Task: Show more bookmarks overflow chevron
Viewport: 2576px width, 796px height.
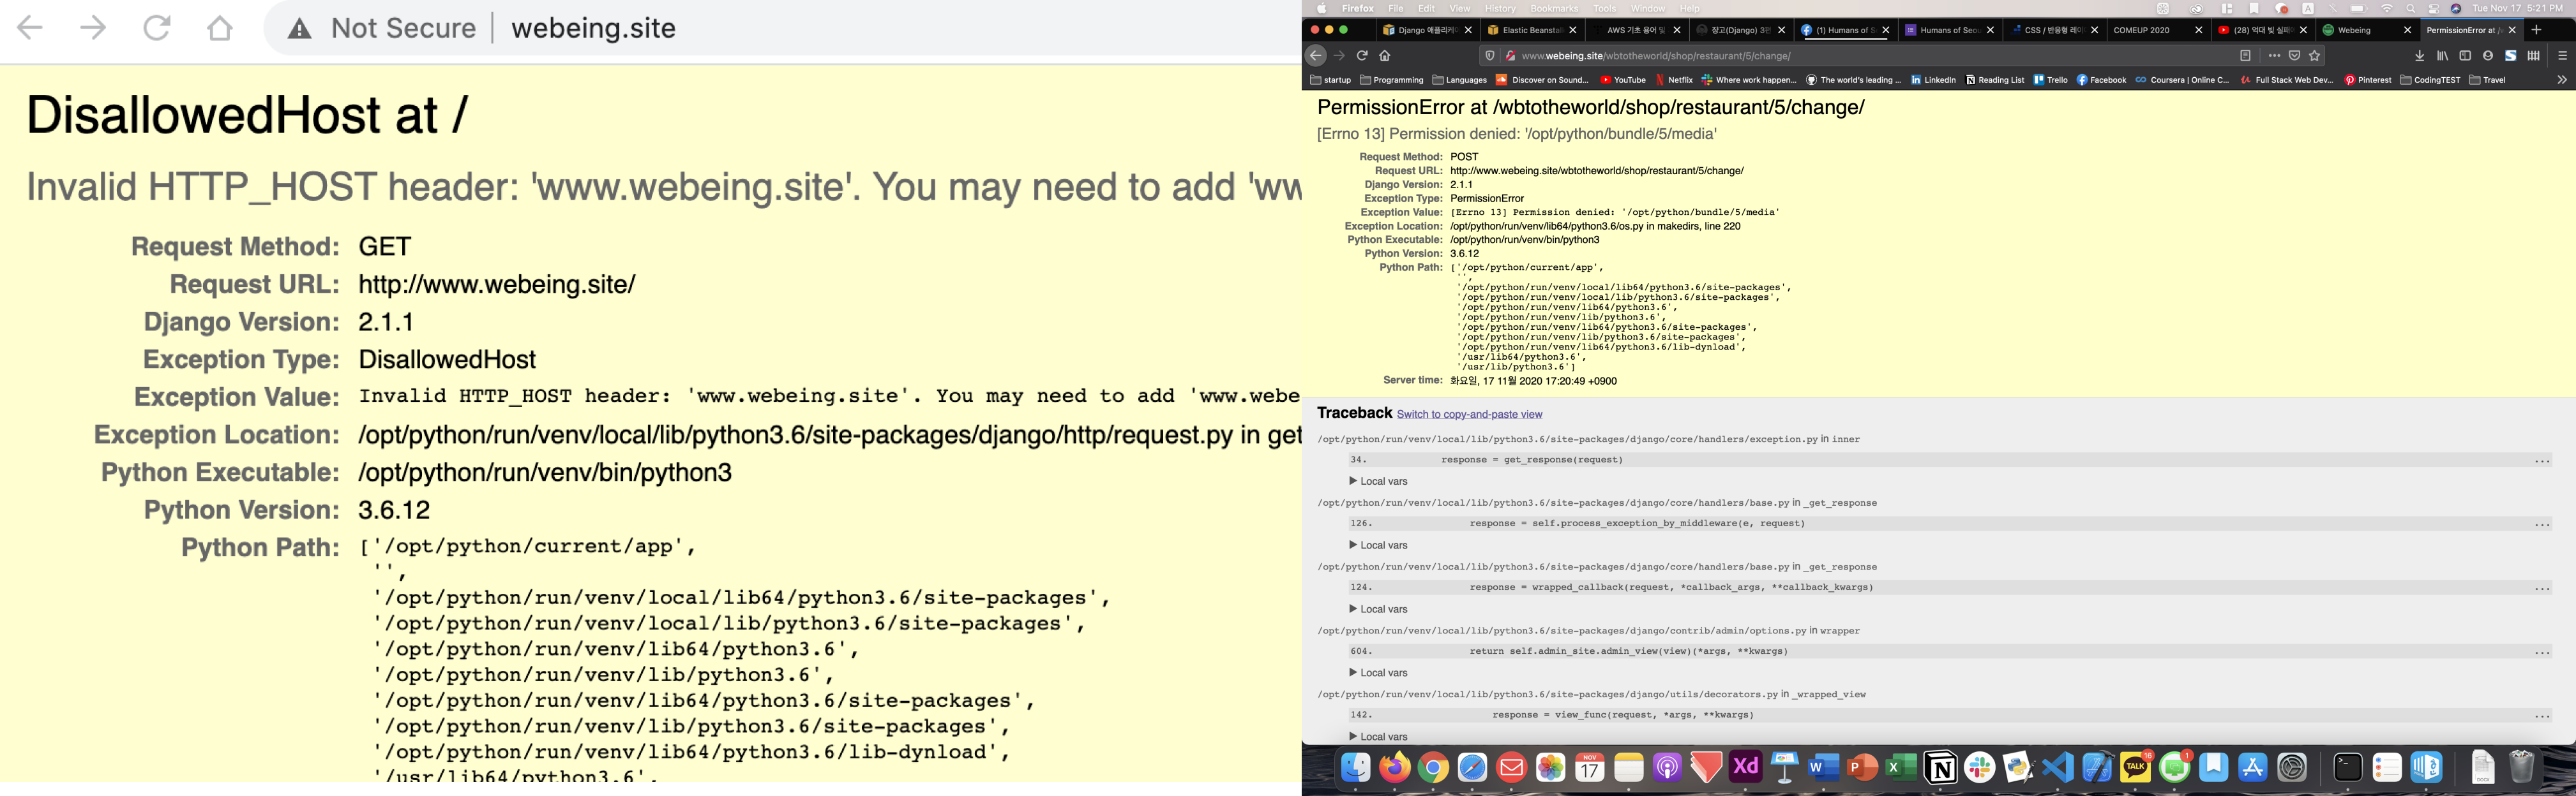Action: tap(2561, 80)
